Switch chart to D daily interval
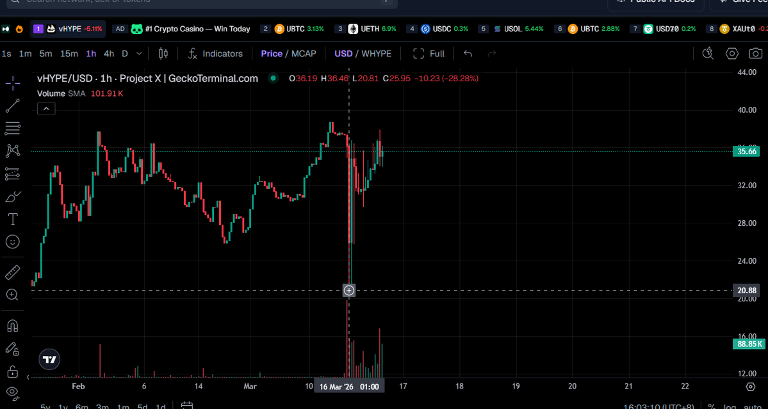 [125, 54]
